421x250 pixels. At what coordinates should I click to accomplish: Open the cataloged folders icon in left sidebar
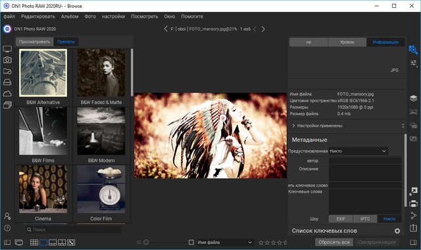click(7, 71)
